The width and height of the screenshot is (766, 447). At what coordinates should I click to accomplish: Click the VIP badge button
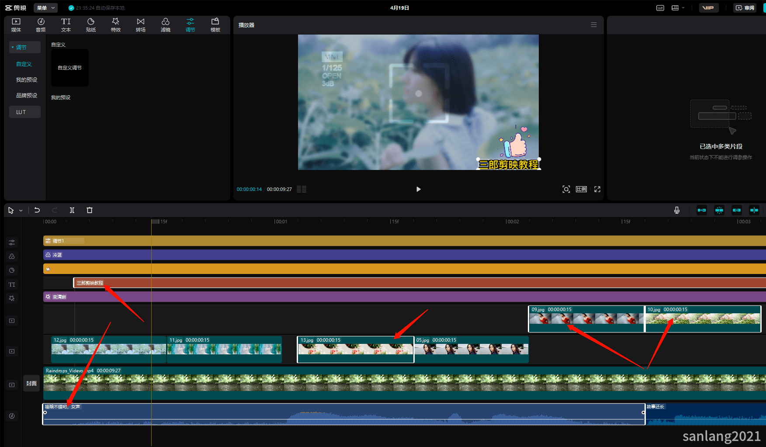point(708,8)
